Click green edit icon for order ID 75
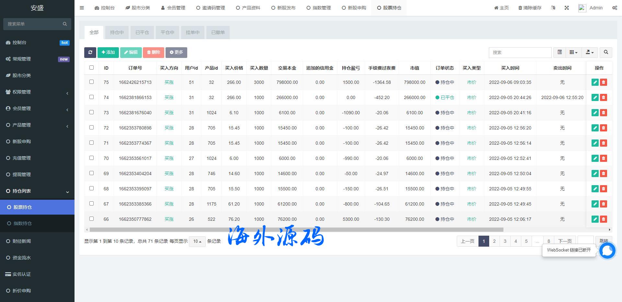Image resolution: width=622 pixels, height=302 pixels. 595,82
